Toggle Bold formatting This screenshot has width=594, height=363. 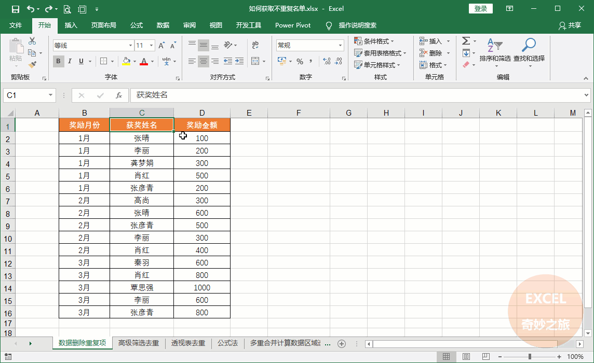(x=58, y=61)
